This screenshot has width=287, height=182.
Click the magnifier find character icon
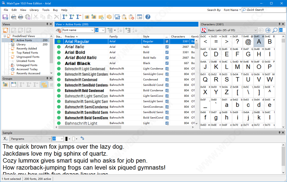[275, 30]
